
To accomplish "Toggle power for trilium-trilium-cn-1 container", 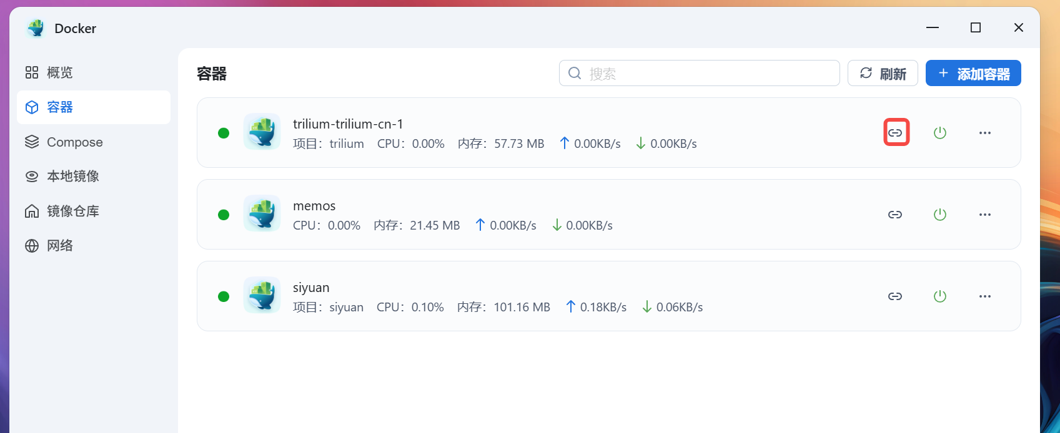I will coord(940,133).
